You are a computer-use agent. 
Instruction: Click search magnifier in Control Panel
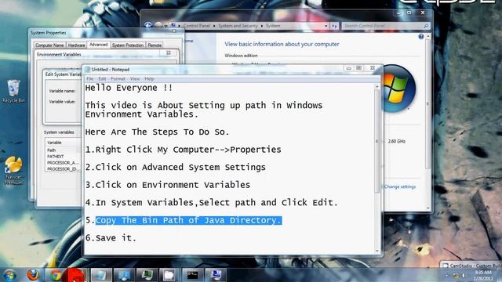426,26
